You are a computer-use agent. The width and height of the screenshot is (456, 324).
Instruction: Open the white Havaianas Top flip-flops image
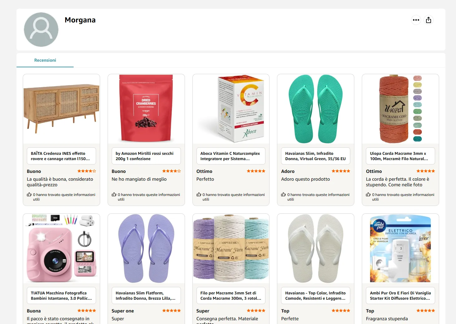(x=315, y=248)
